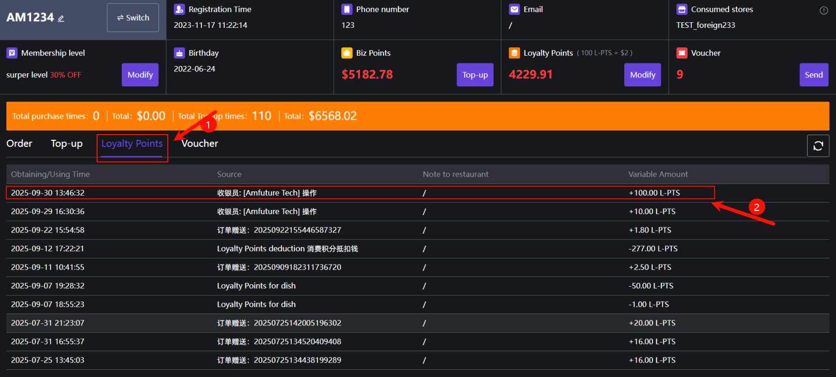Click the Voucher ticket icon
Screen dimensions: 836x377
(682, 53)
